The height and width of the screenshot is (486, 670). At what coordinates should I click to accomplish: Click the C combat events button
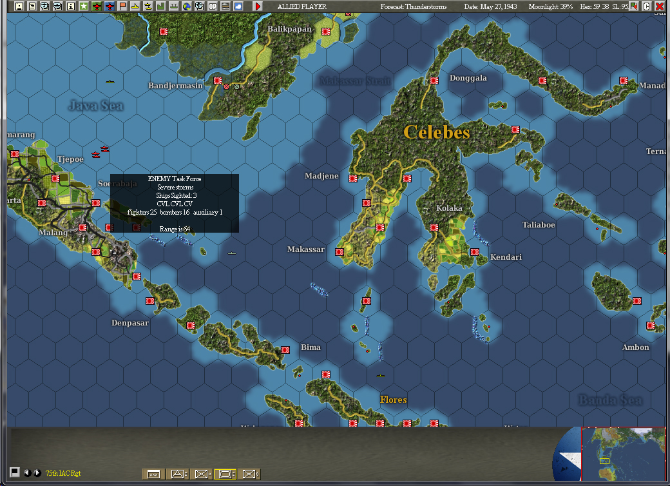point(647,6)
